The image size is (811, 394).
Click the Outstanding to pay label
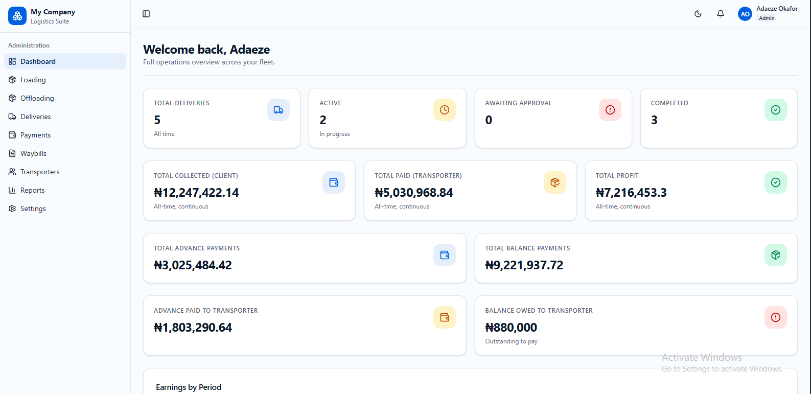511,341
